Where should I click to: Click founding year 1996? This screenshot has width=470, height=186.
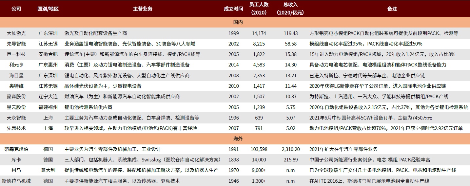pyautogui.click(x=234, y=118)
